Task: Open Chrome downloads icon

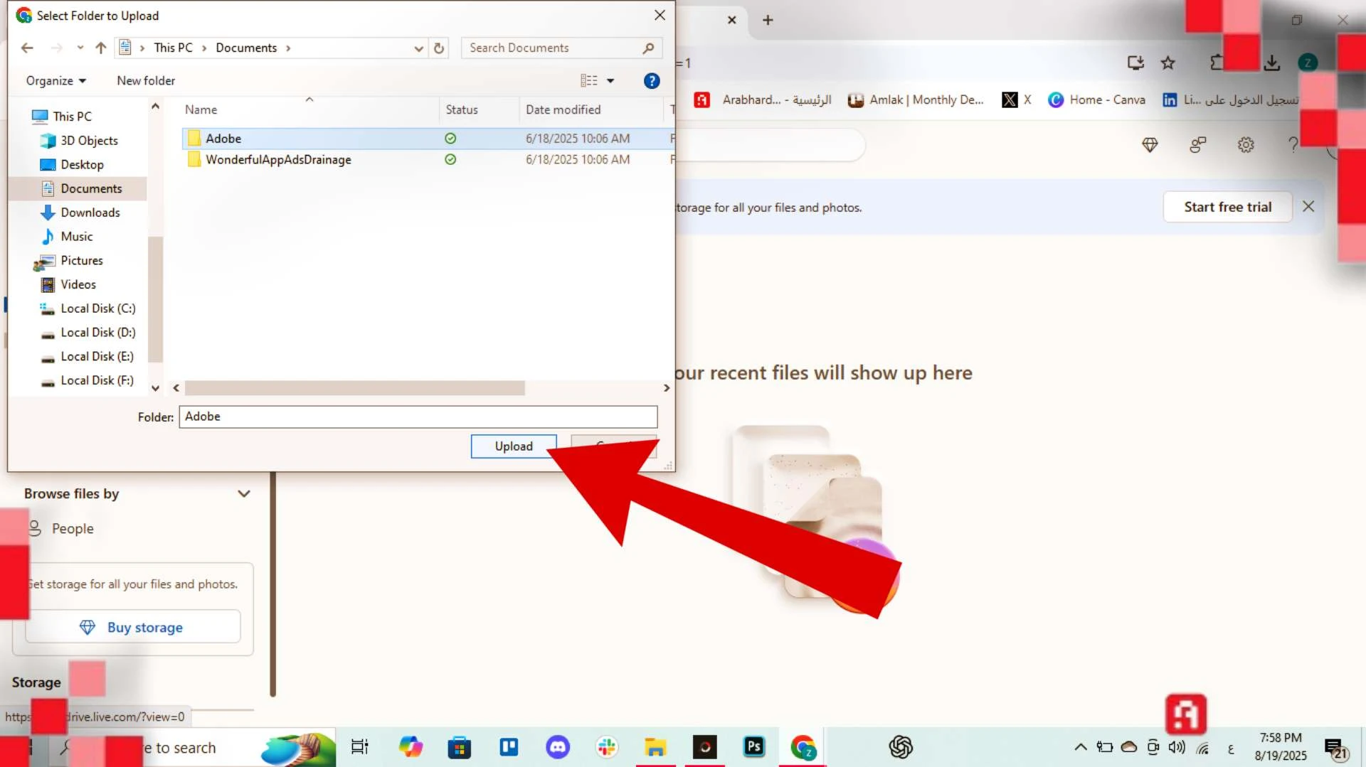Action: point(1272,63)
